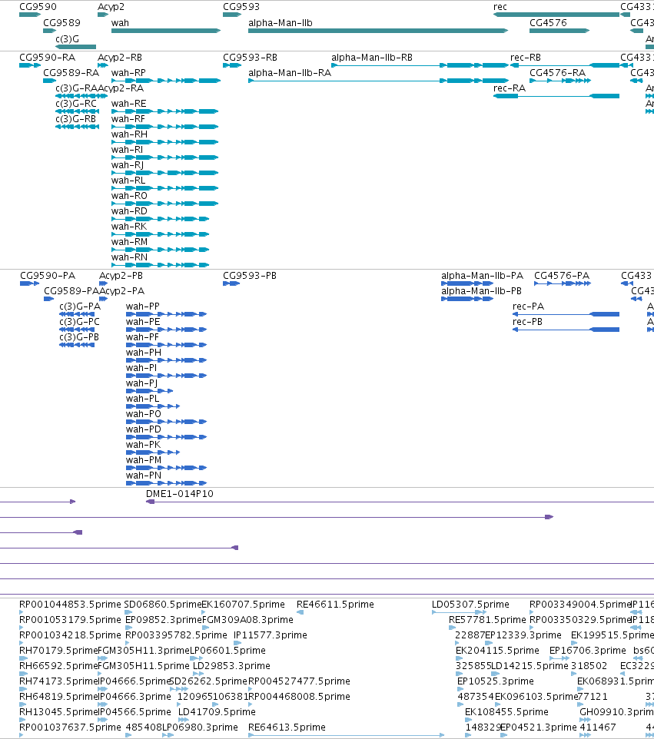This screenshot has height=739, width=654.
Task: Click transcript label wah-RP
Action: pos(128,73)
